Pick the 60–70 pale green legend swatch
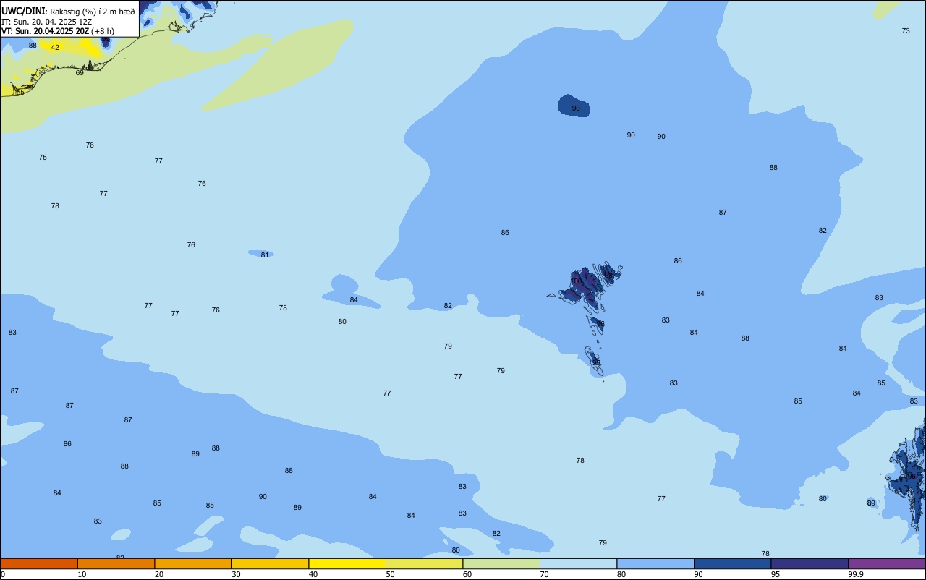The height and width of the screenshot is (580, 926). (501, 563)
